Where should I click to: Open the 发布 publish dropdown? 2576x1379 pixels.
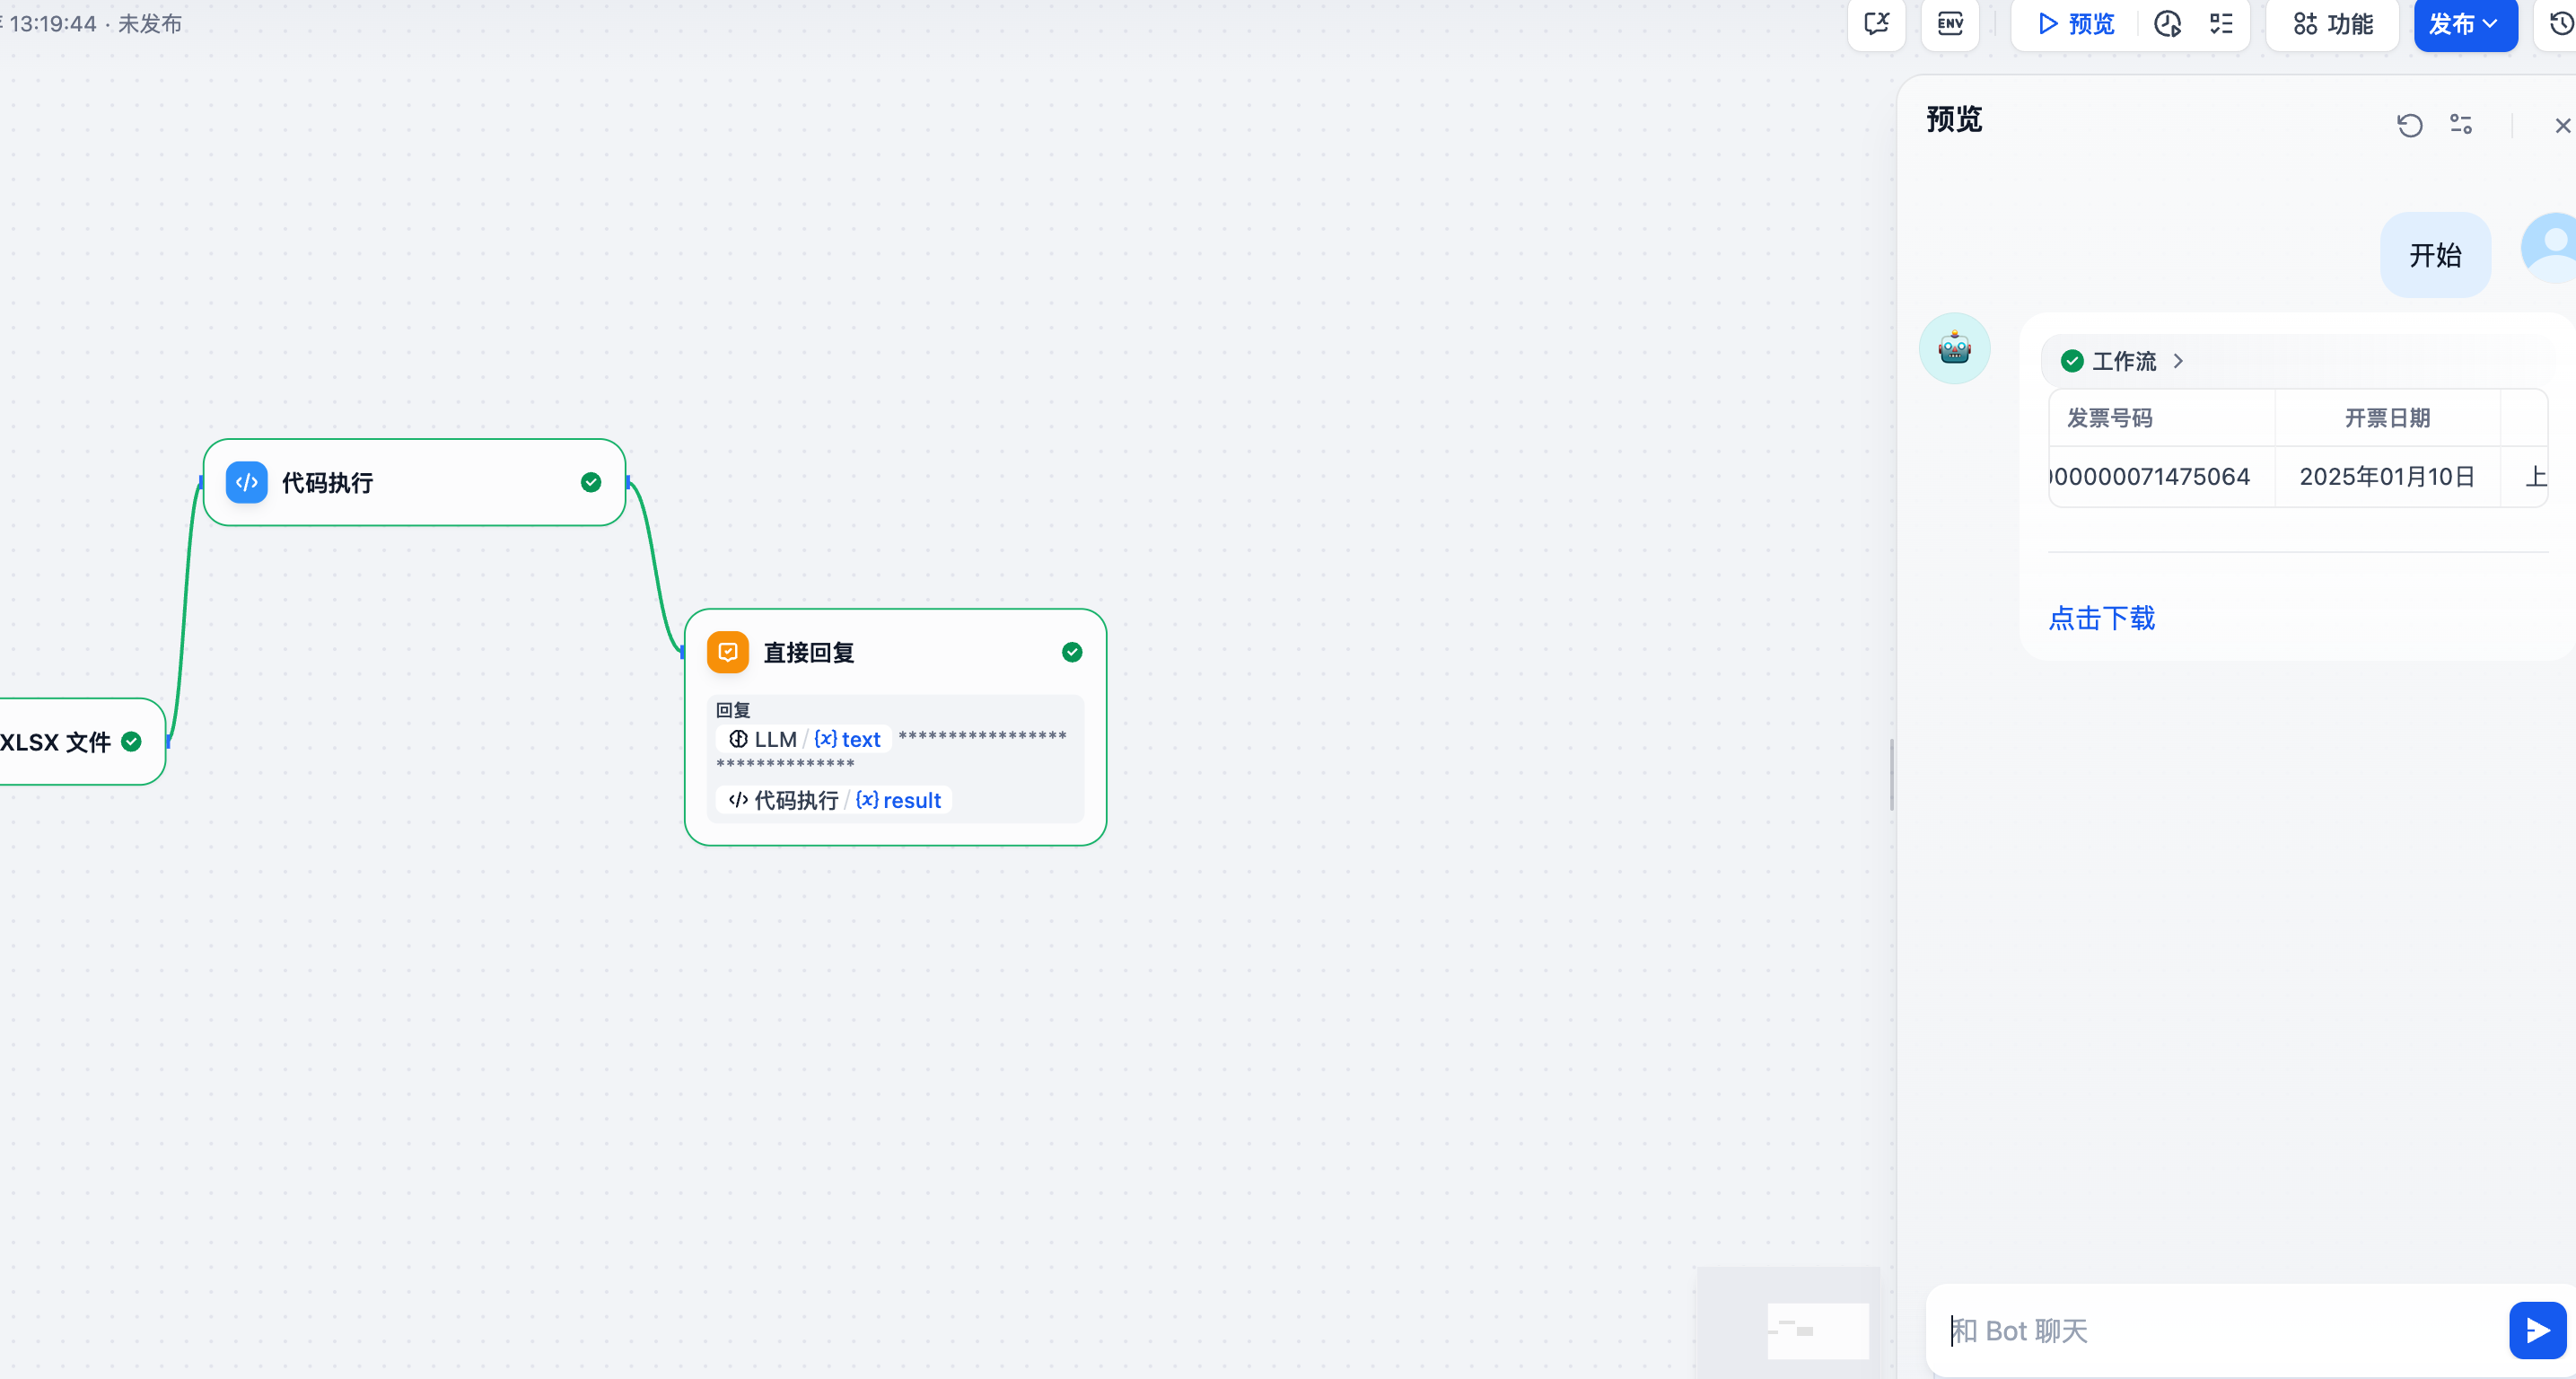click(2465, 24)
